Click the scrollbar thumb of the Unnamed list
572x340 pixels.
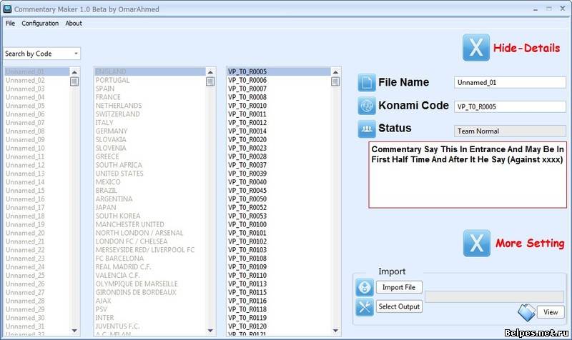point(74,81)
